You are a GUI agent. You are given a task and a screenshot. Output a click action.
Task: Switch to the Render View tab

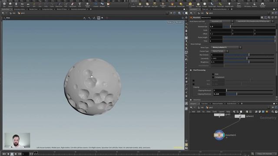pyautogui.click(x=33, y=9)
